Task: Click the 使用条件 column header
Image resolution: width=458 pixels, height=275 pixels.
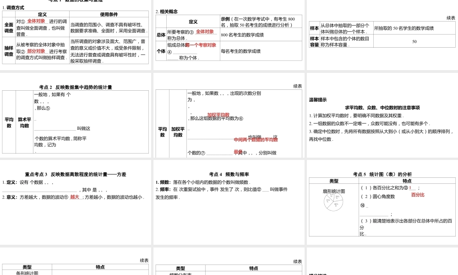Action: tap(109, 14)
